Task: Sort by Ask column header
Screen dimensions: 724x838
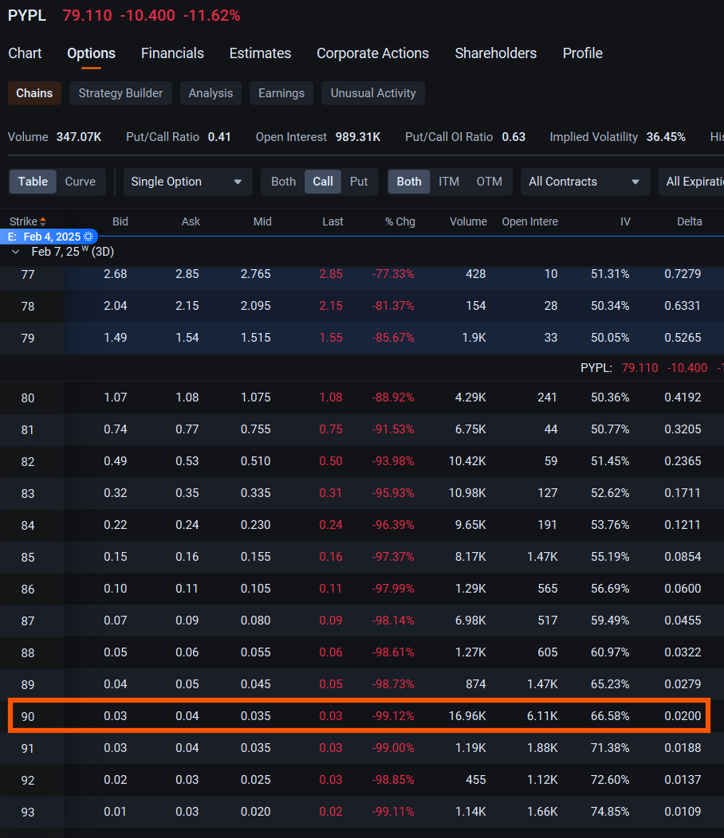Action: coord(191,221)
